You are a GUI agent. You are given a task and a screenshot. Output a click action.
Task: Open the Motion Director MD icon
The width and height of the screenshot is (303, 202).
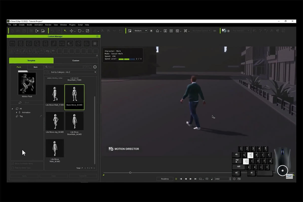[224, 31]
